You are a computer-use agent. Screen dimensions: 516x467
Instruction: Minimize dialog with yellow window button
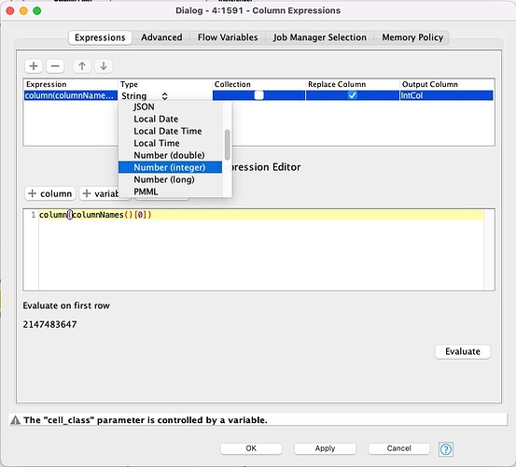(x=23, y=11)
